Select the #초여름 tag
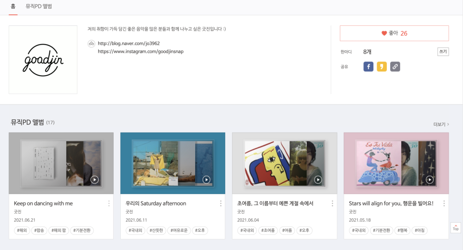Screen dimensions: 463x250 (x=268, y=230)
